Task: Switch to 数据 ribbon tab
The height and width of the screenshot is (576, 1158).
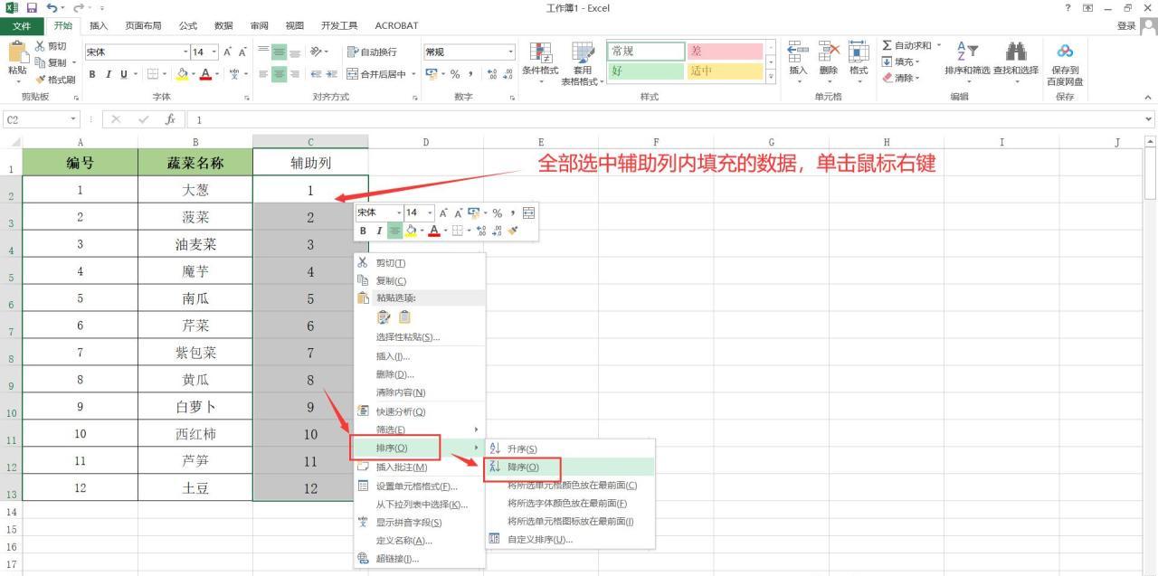Action: (223, 25)
